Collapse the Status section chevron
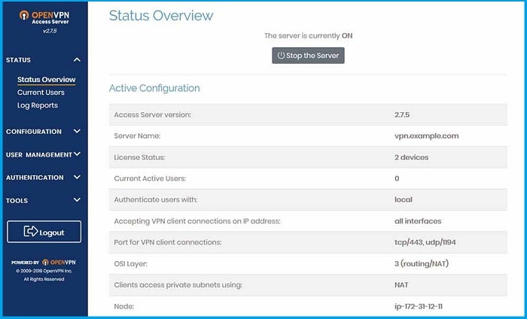This screenshot has width=527, height=319. [x=77, y=59]
